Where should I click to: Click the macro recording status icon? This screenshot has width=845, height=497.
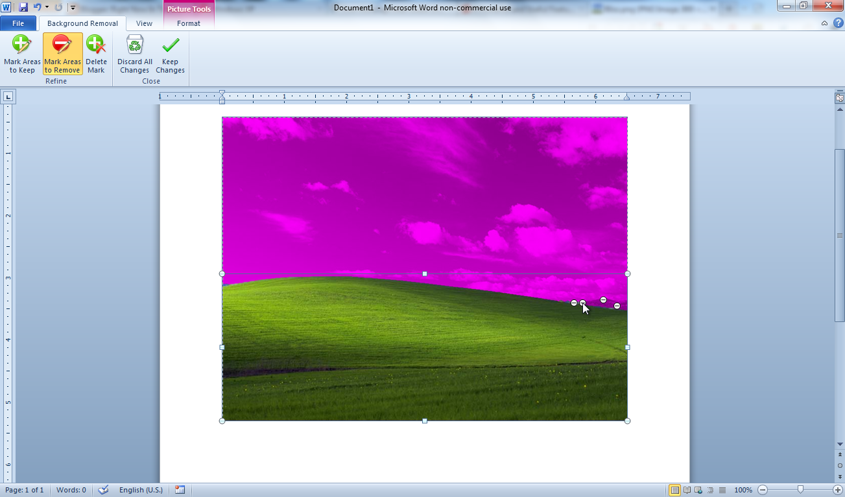[x=180, y=490]
